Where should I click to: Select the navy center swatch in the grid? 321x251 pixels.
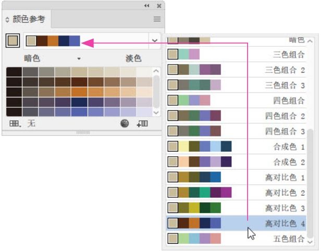coord(79,102)
